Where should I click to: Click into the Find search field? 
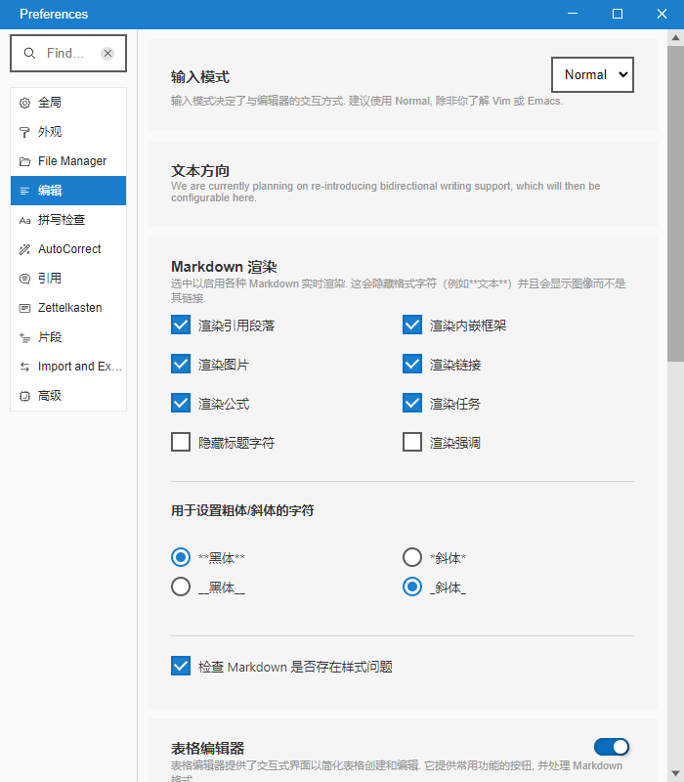click(x=68, y=54)
